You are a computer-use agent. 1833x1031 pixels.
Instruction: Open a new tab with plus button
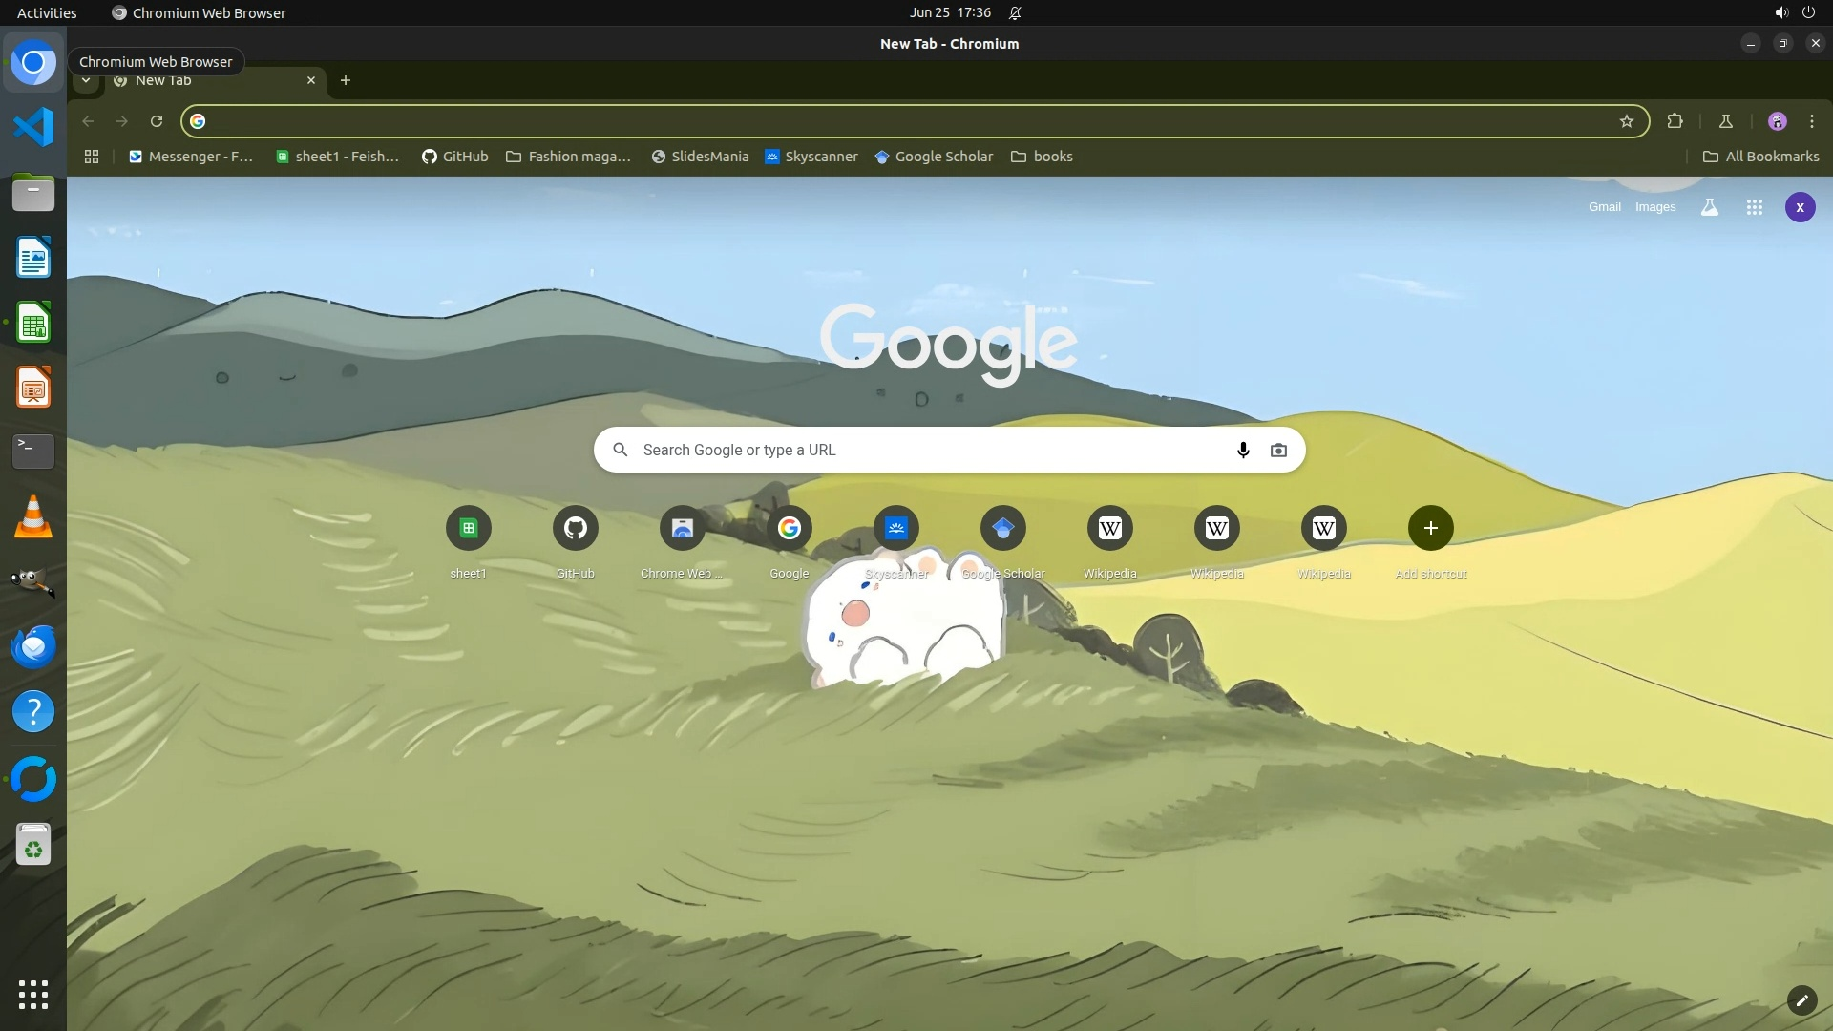tap(346, 80)
